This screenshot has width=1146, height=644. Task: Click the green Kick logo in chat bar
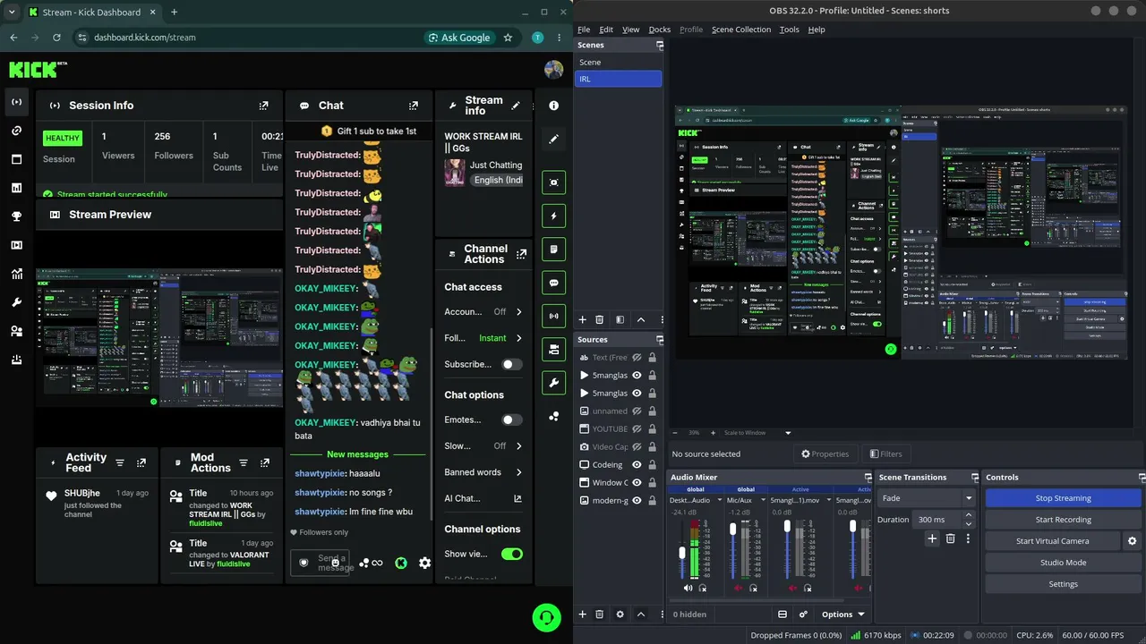[401, 563]
